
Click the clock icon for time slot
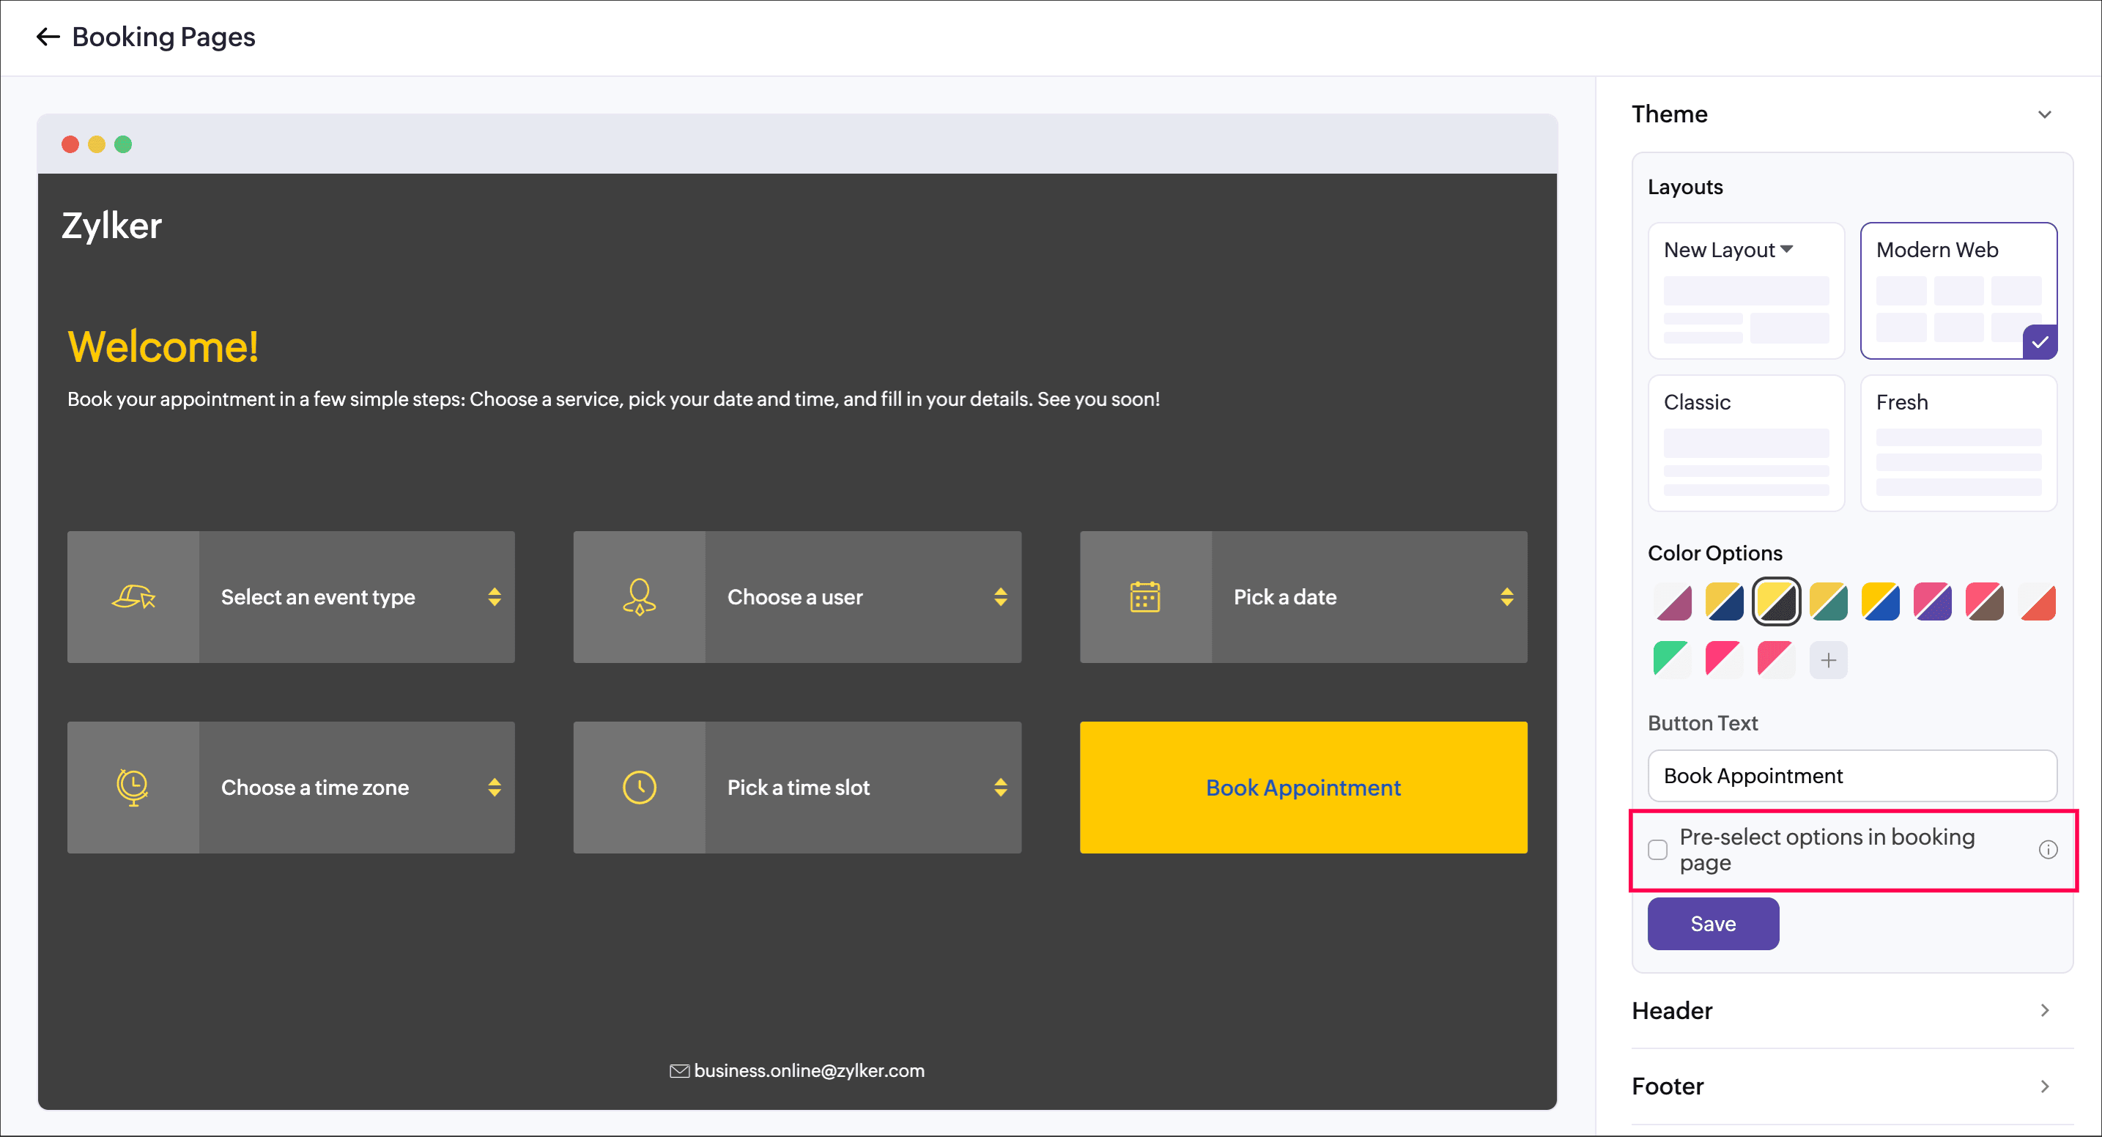pos(639,787)
